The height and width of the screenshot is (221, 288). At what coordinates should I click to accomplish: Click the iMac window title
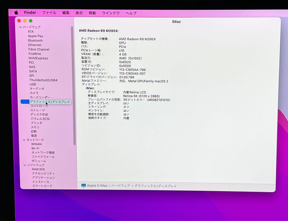tap(177, 22)
